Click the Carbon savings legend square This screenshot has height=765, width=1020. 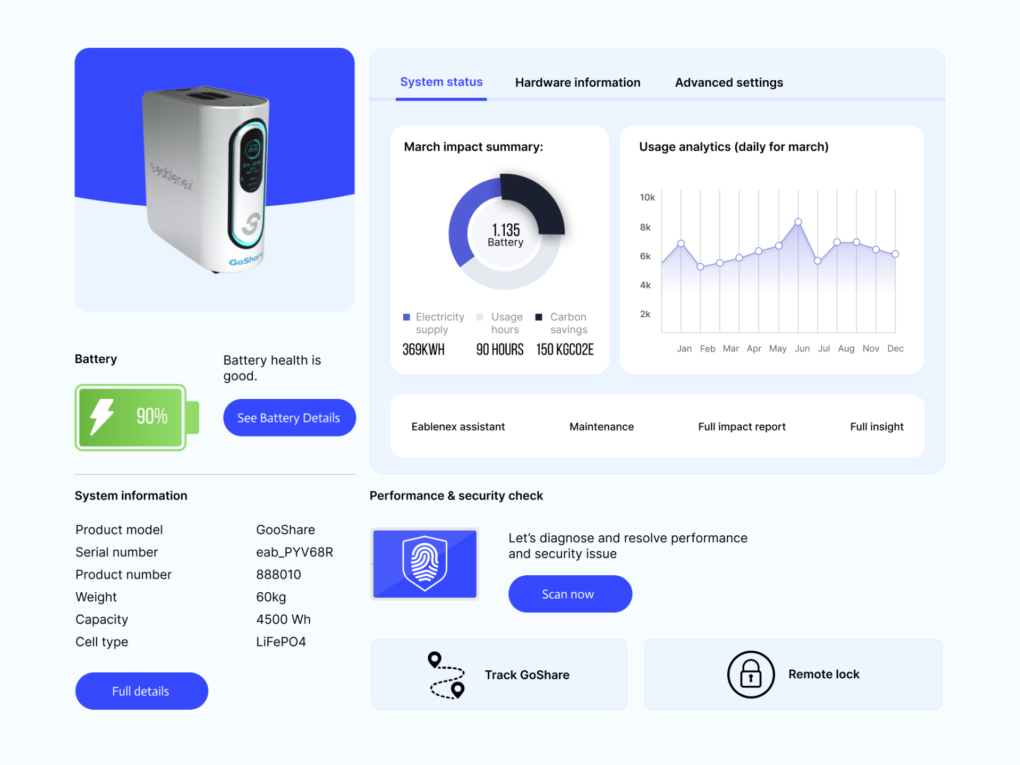coord(539,317)
